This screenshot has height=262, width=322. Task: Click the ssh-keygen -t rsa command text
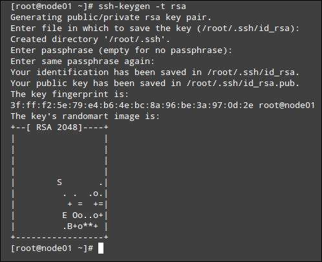pos(142,6)
